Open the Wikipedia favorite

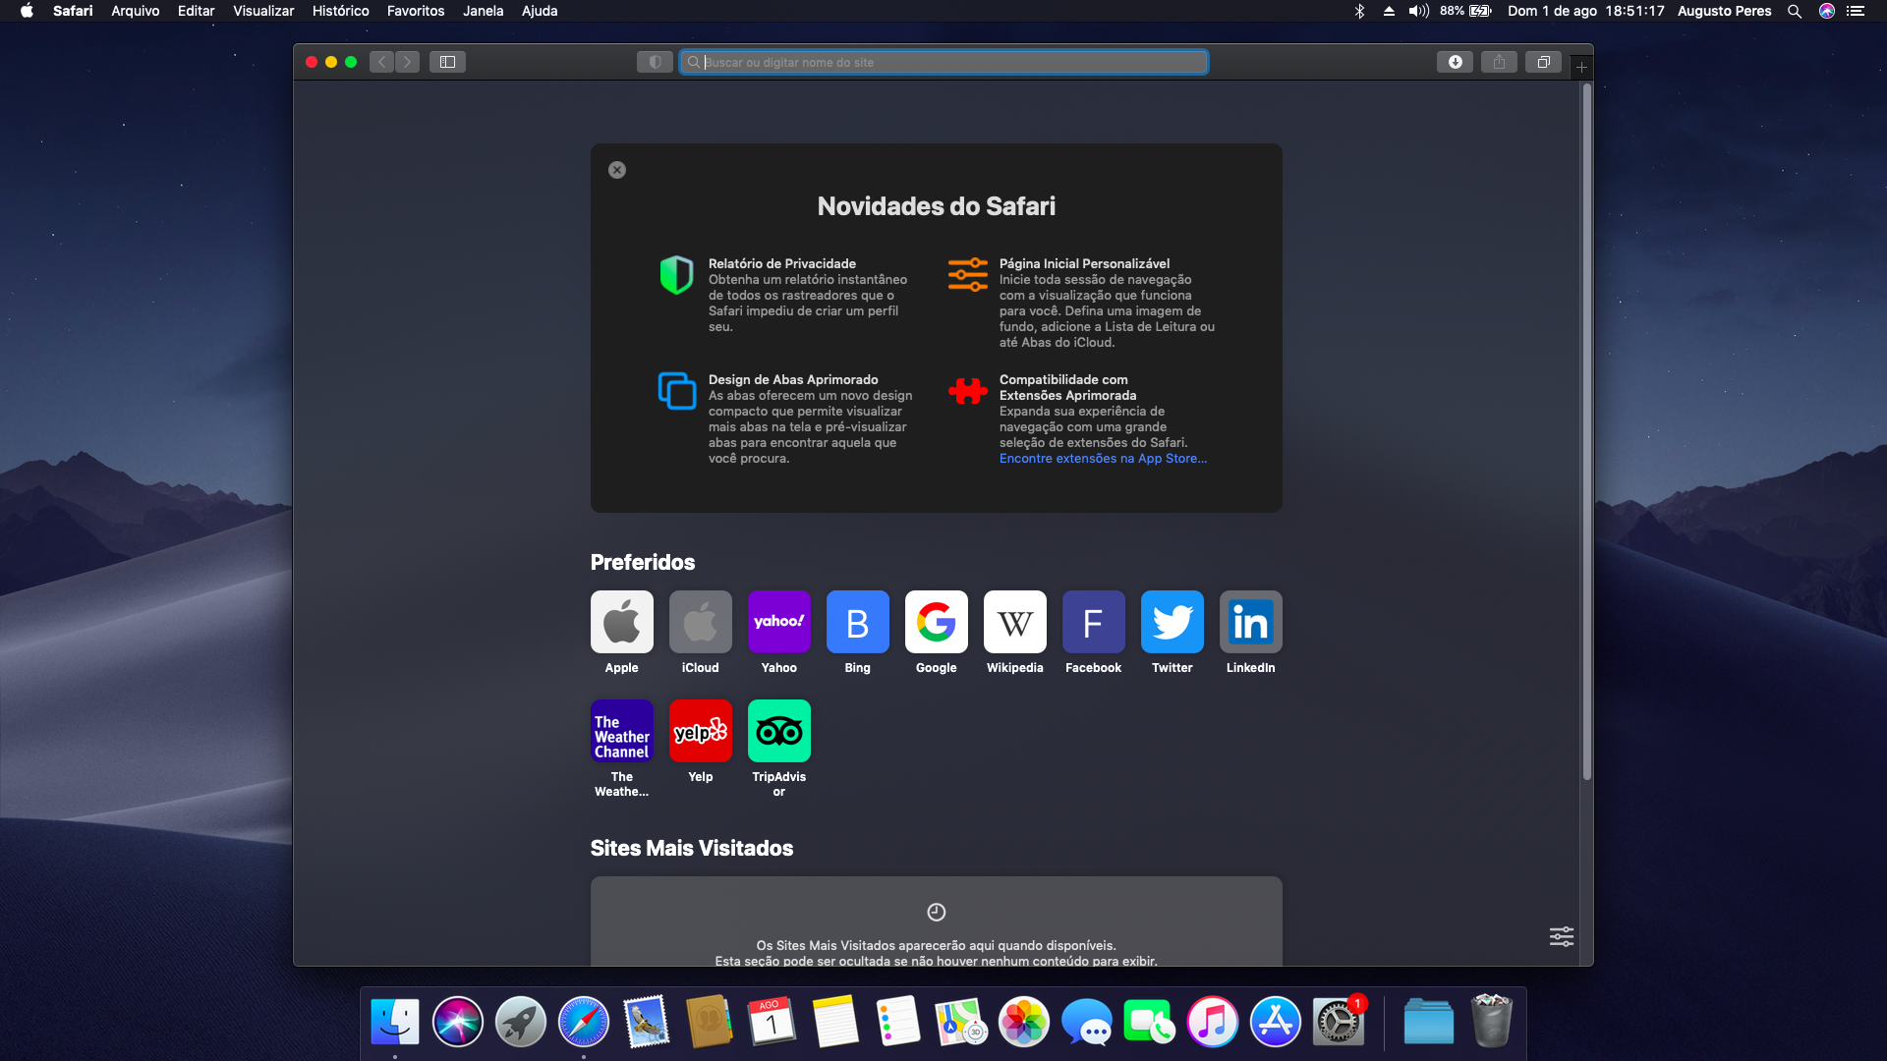click(x=1014, y=622)
